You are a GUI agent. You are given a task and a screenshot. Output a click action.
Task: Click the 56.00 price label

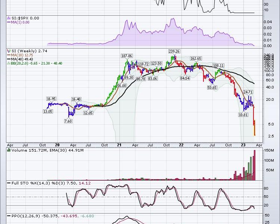[122, 86]
